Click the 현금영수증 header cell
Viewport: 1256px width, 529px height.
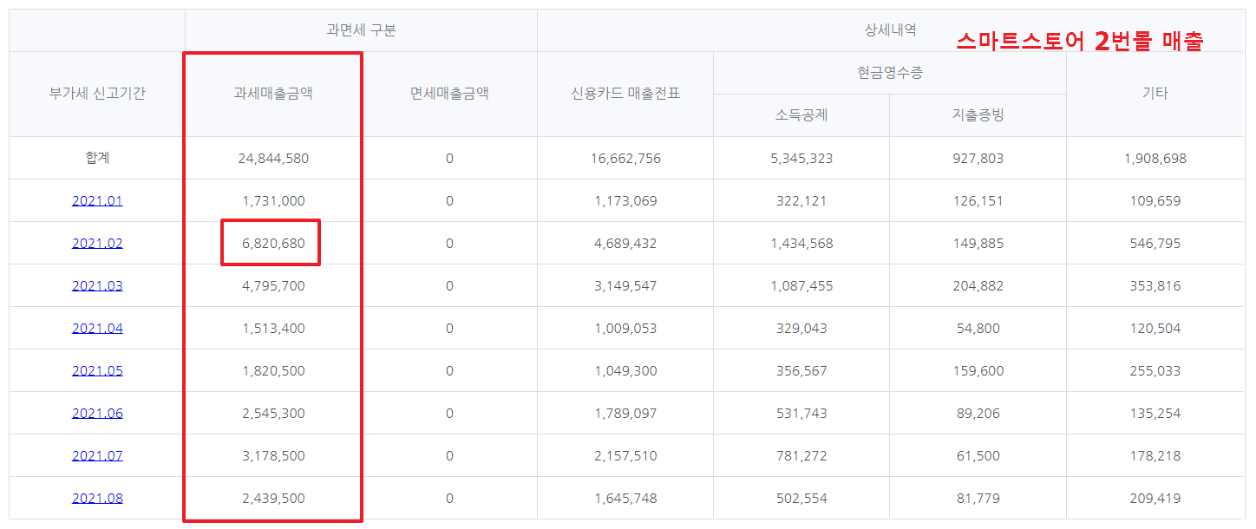pos(890,73)
